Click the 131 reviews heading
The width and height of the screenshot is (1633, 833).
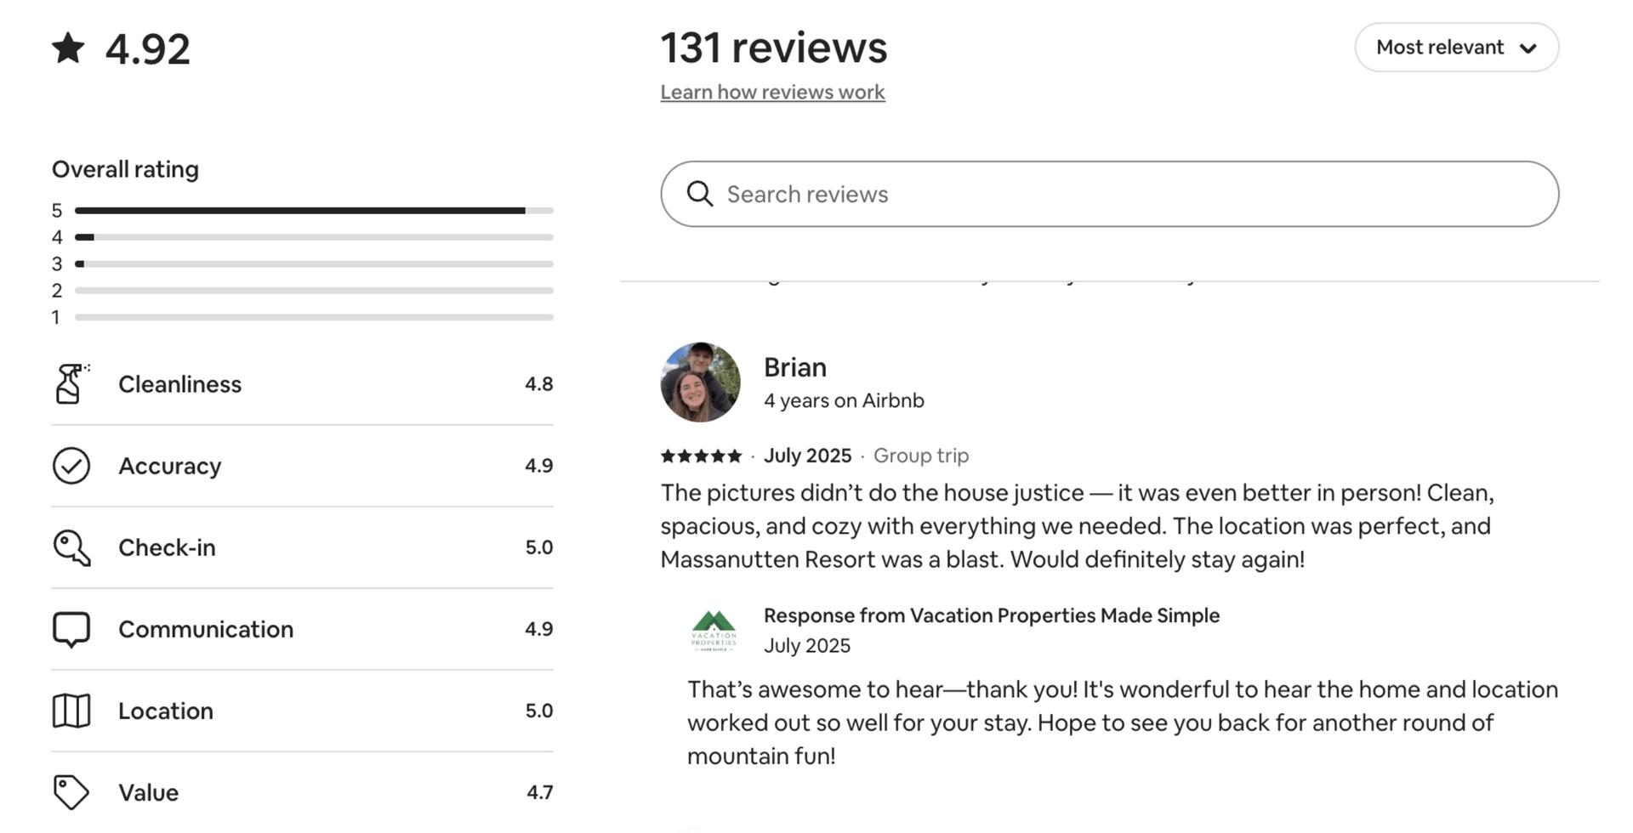click(x=773, y=48)
